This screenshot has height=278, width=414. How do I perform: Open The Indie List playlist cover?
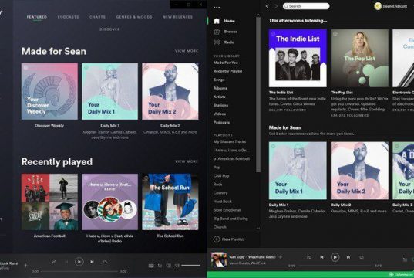[x=298, y=58]
